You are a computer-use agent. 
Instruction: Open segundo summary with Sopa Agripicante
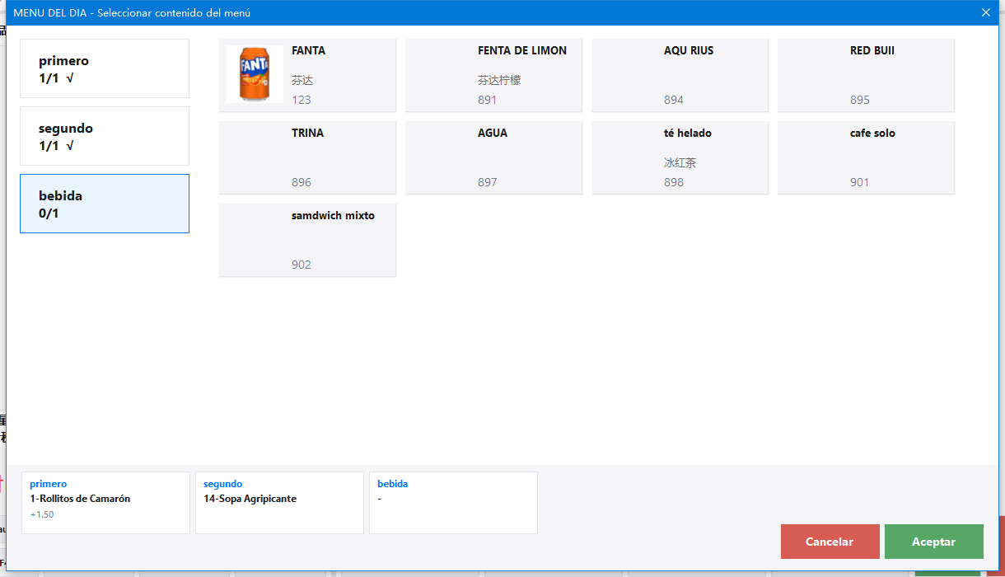279,503
